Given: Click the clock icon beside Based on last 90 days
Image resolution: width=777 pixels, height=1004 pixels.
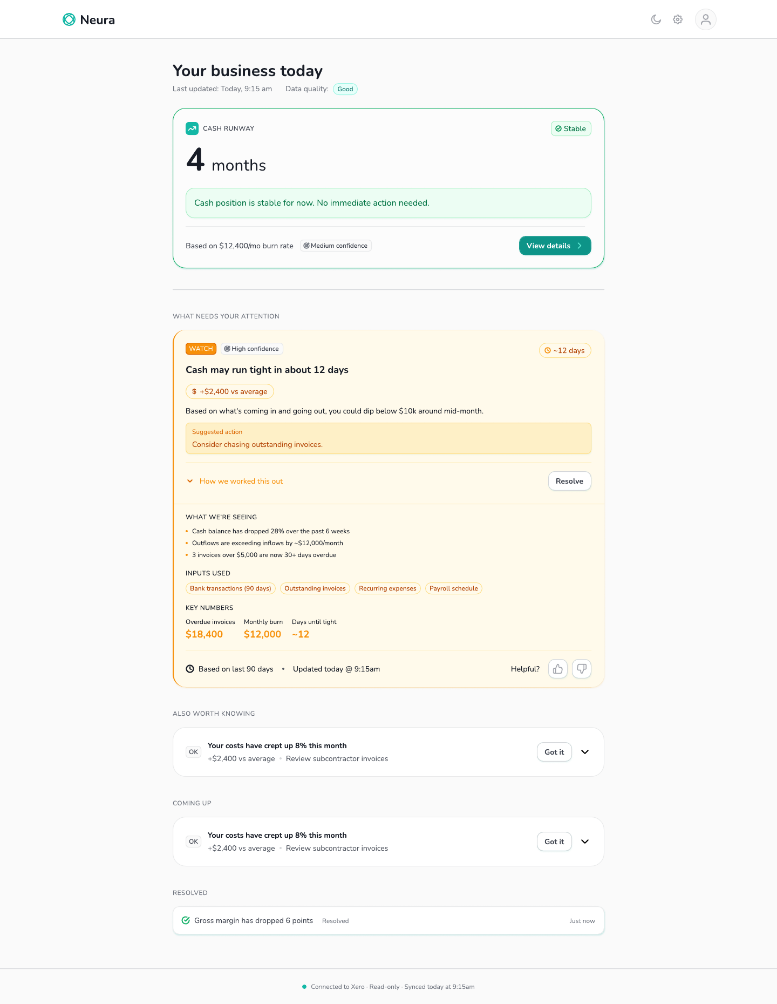Looking at the screenshot, I should pos(190,669).
